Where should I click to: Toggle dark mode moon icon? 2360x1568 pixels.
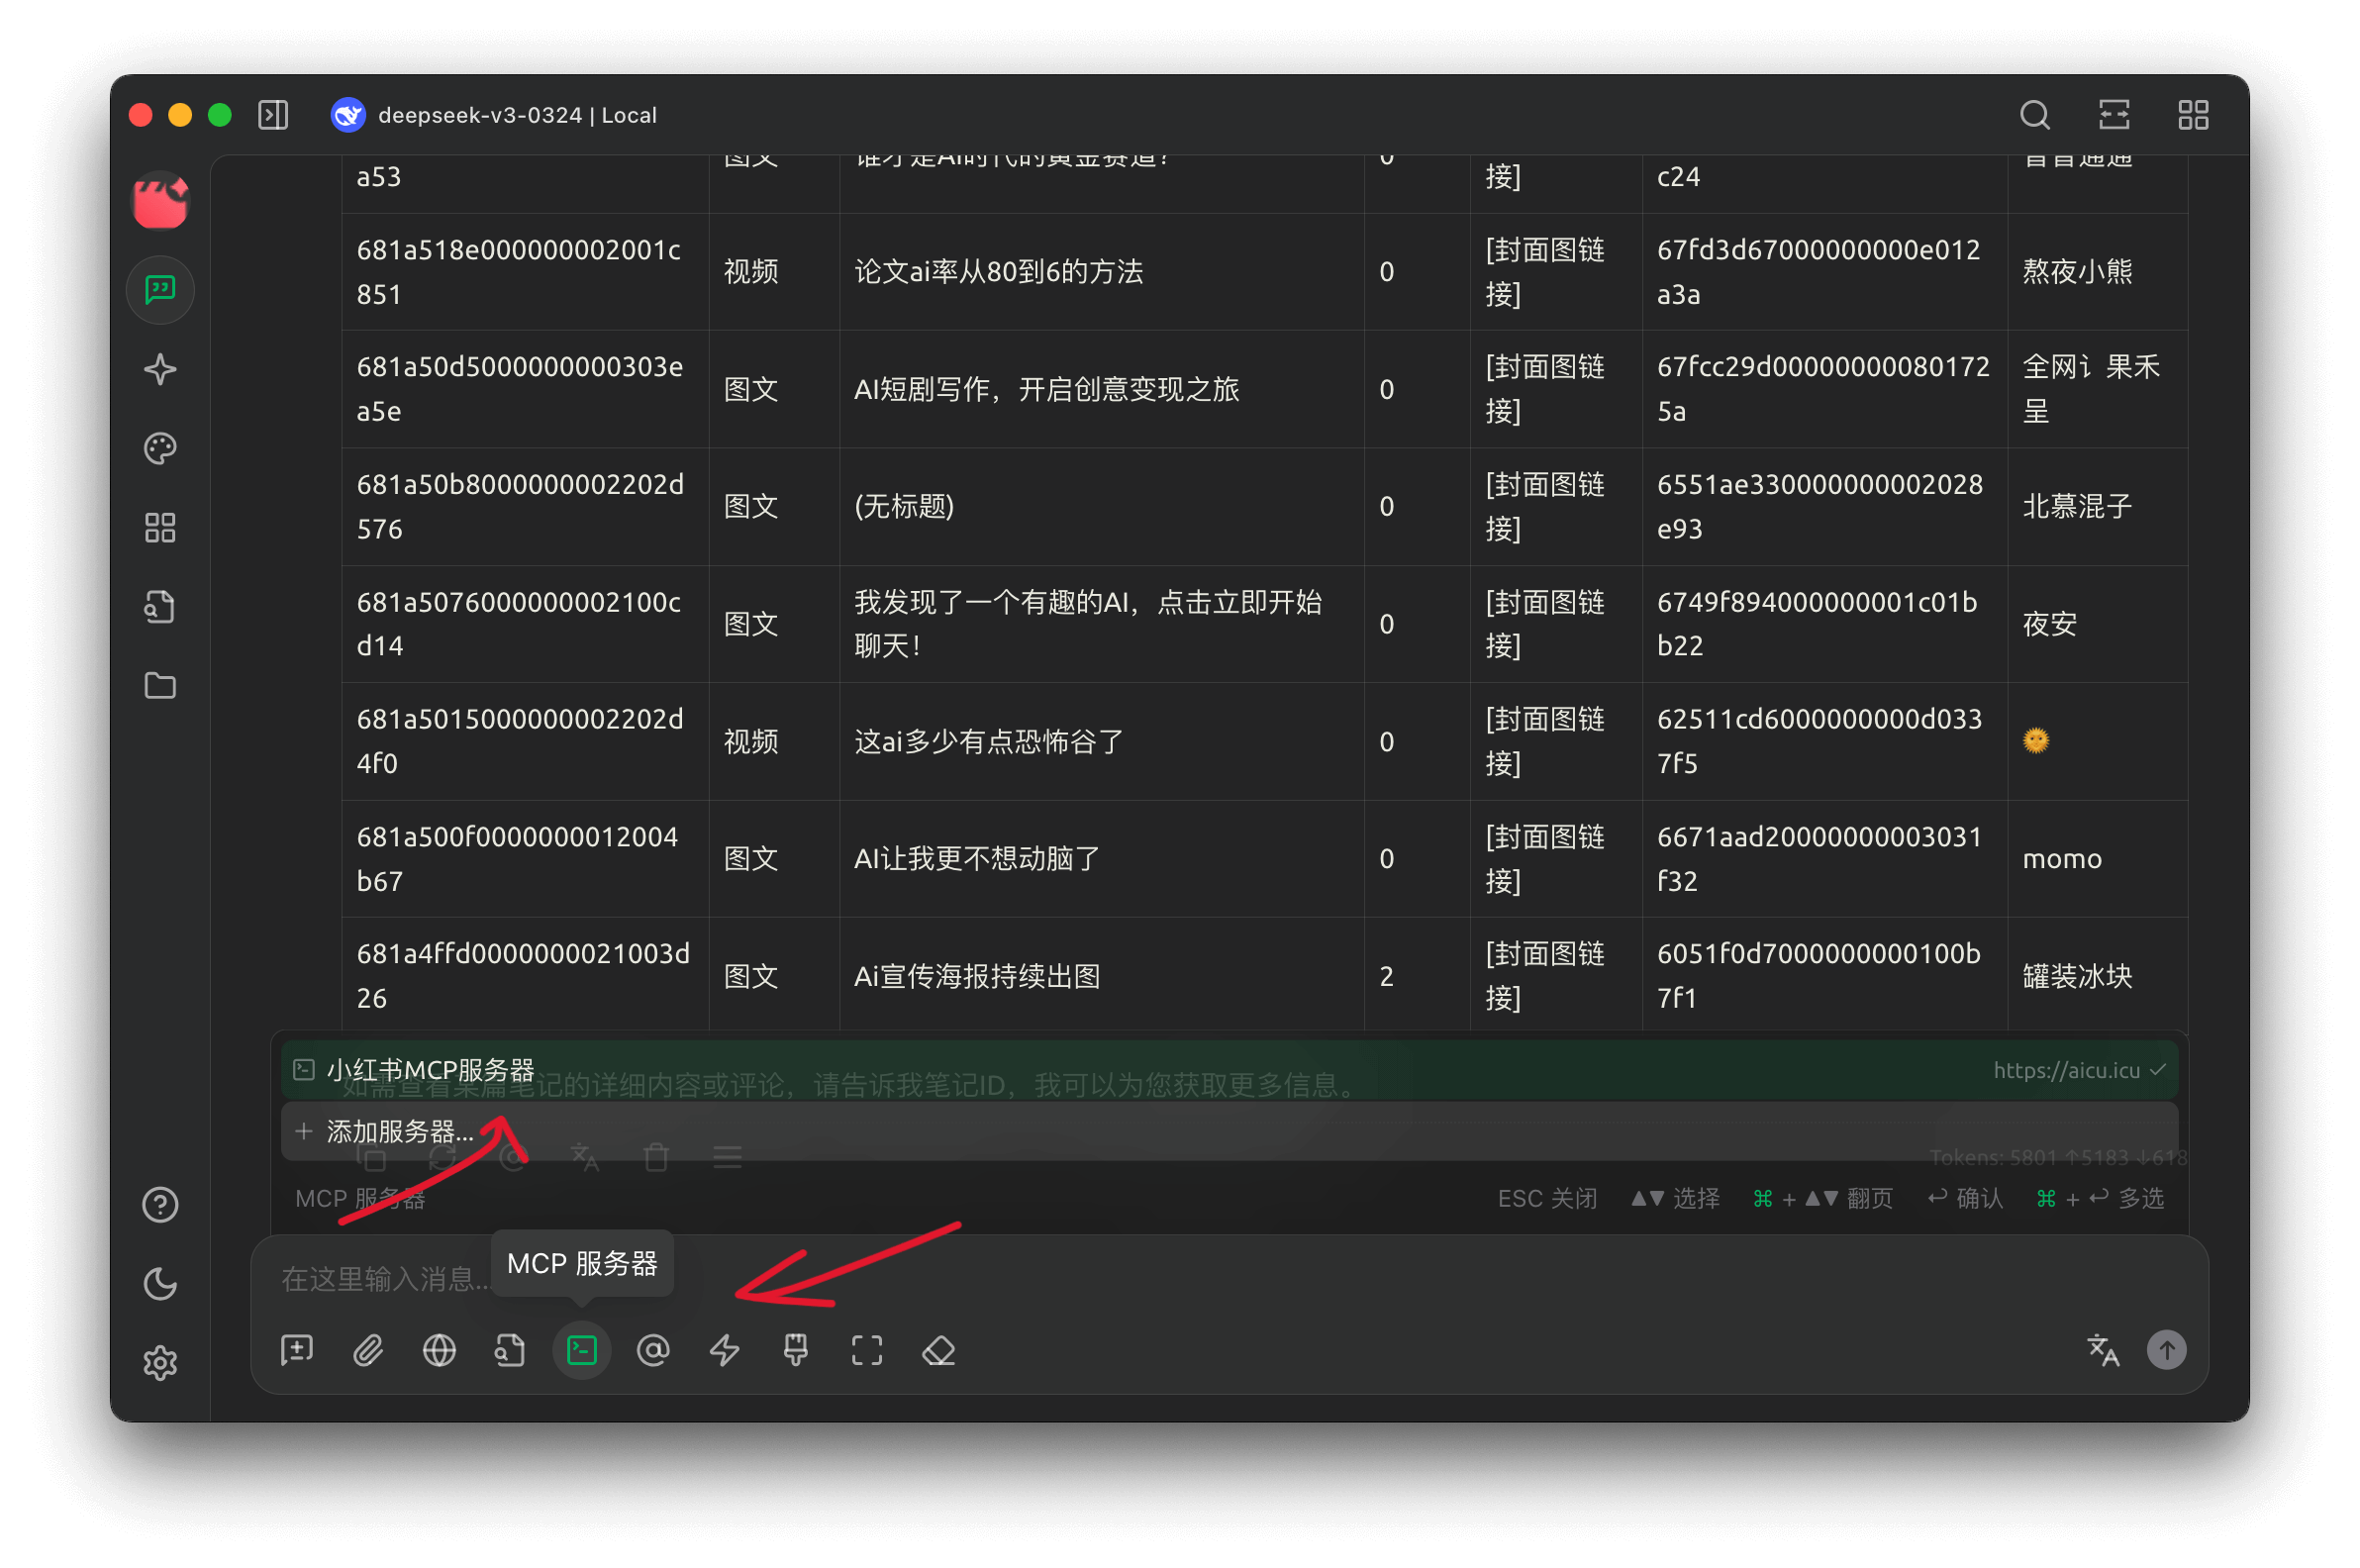click(160, 1284)
